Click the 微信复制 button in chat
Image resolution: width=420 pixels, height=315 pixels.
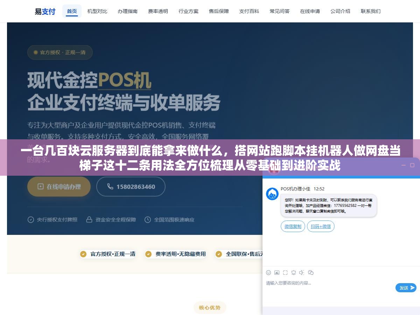click(293, 226)
